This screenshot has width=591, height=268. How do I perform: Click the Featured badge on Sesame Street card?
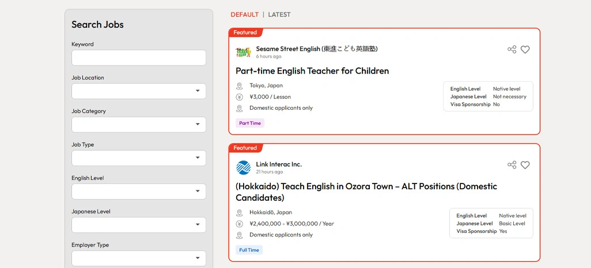pyautogui.click(x=245, y=32)
